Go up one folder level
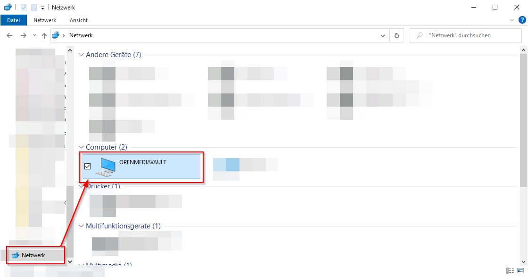This screenshot has width=528, height=277. click(44, 35)
